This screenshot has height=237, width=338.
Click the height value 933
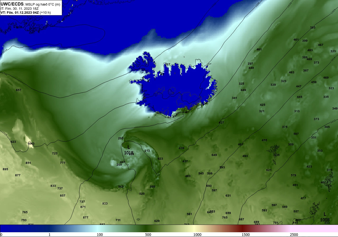(105, 203)
